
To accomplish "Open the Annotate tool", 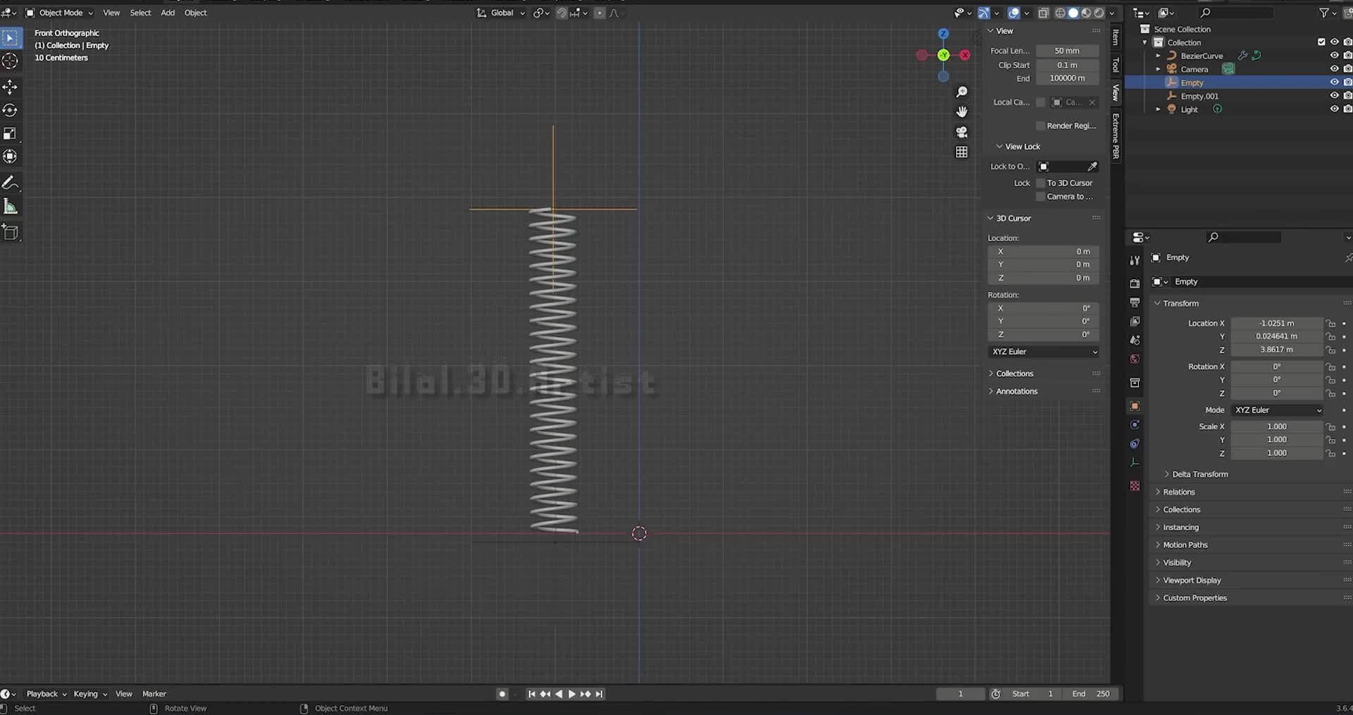I will [11, 183].
